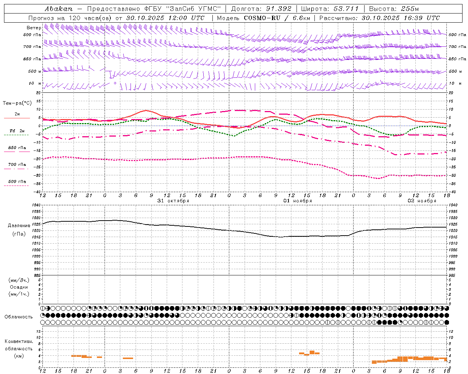Select the 'Высота: 255м' header value
This screenshot has width=468, height=374.
coord(394,9)
